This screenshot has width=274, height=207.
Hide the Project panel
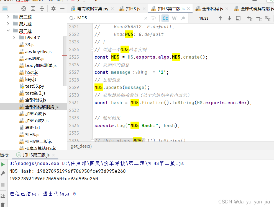pyautogui.click(x=62, y=9)
